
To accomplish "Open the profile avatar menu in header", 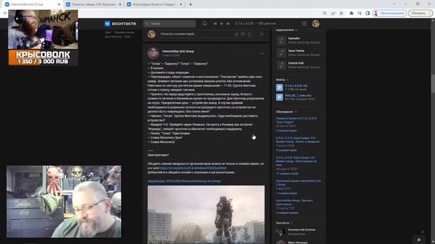I will [315, 24].
